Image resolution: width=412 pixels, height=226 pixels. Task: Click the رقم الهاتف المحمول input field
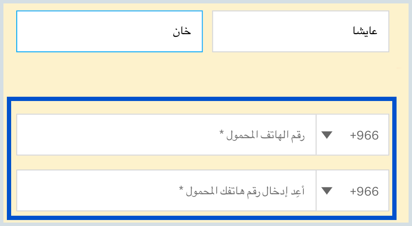(166, 135)
